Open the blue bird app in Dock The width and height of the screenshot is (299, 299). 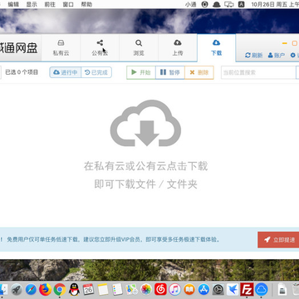[x=233, y=290]
